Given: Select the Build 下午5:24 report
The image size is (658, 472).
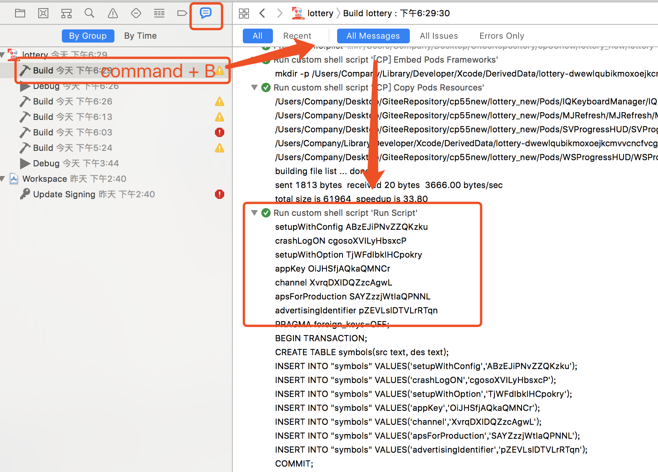Looking at the screenshot, I should (116, 148).
